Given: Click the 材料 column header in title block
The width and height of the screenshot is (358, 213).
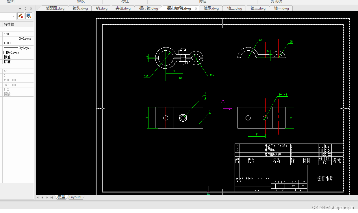Looking at the screenshot, I should tap(306, 161).
